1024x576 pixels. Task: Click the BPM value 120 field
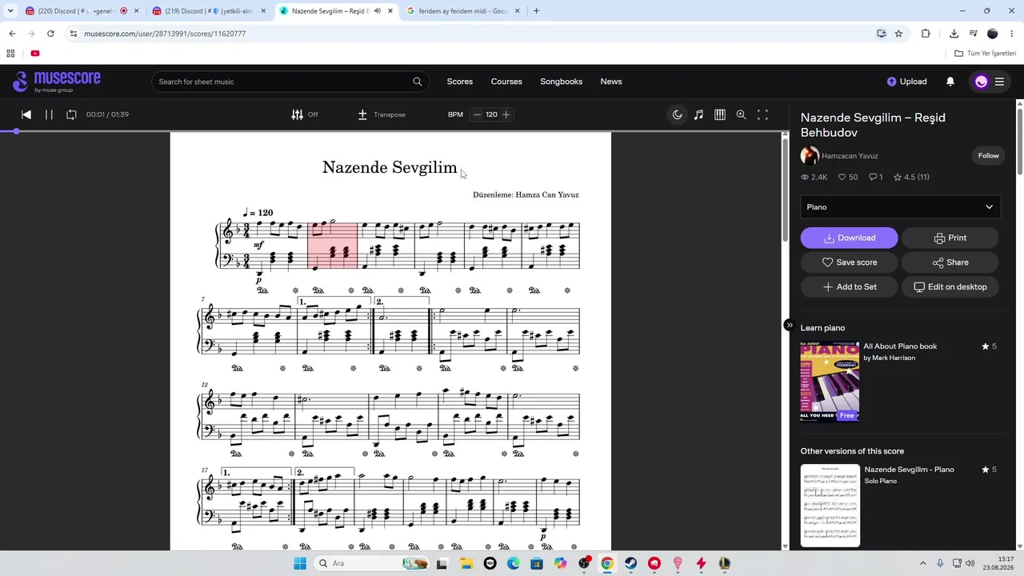491,114
